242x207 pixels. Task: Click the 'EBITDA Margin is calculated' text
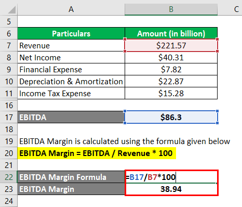pyautogui.click(x=125, y=141)
